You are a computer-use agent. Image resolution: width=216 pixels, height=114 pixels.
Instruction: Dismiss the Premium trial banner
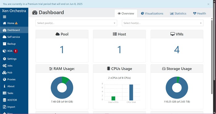[208, 4]
